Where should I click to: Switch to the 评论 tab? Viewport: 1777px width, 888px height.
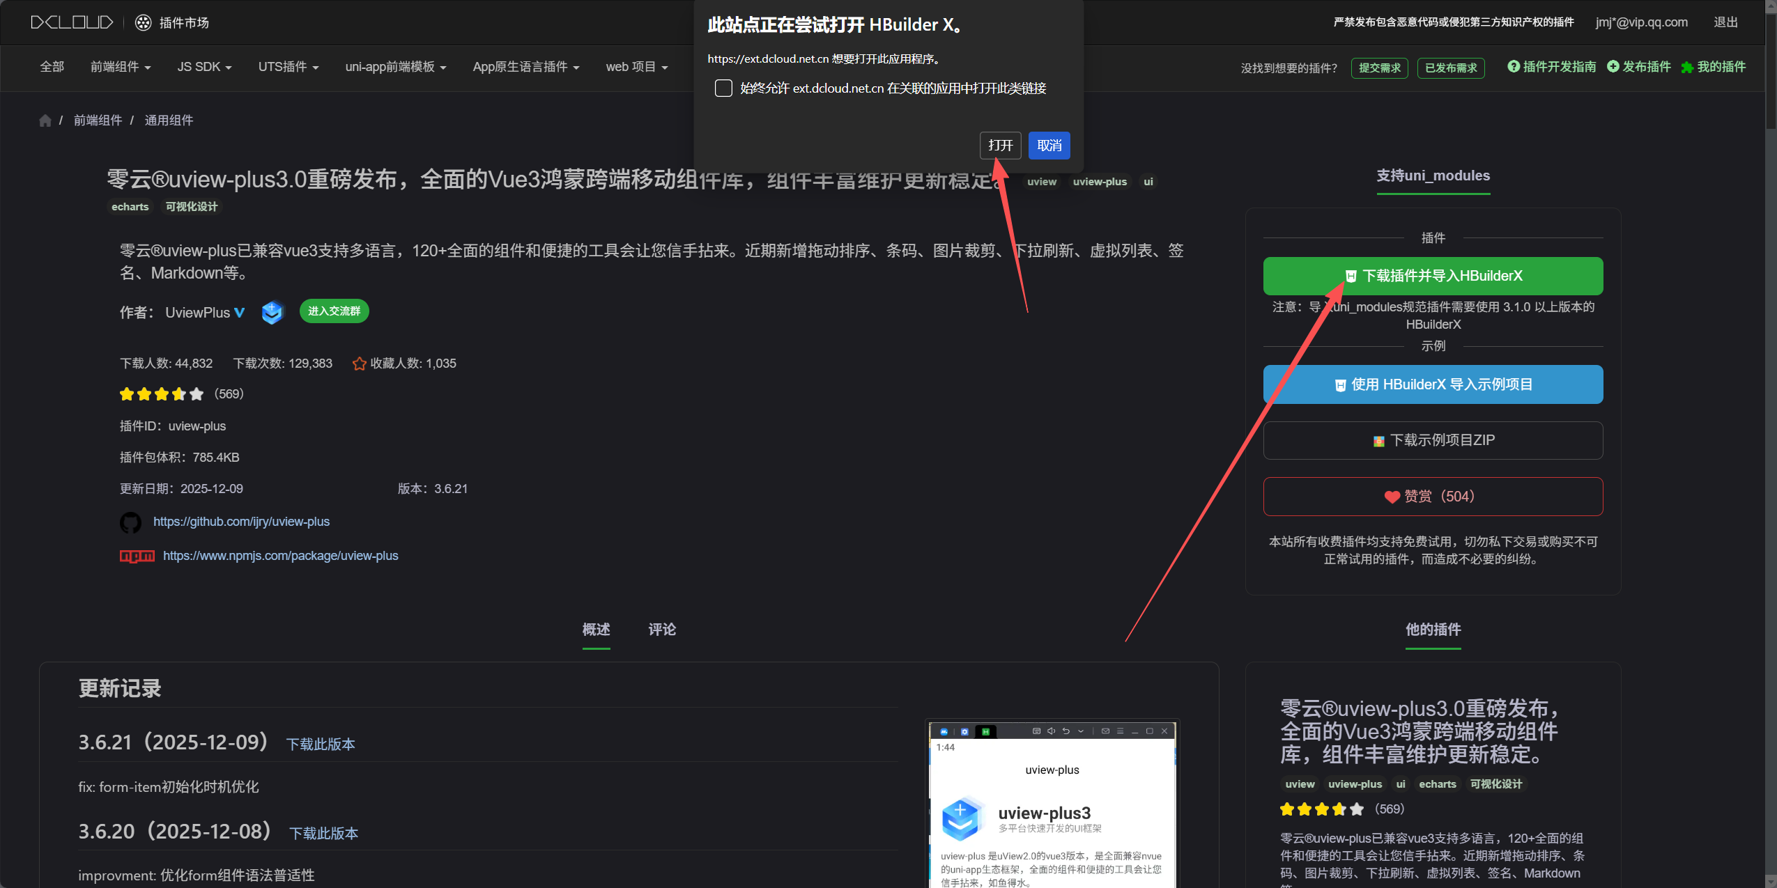click(x=661, y=630)
